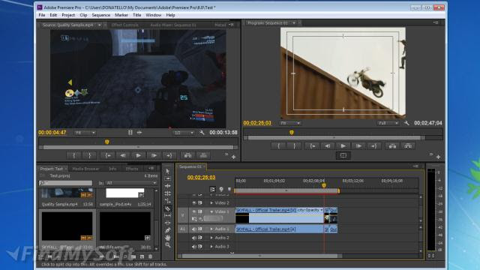This screenshot has height=270, width=480.
Task: Toggle Video 2 sync lock box
Action: point(200,203)
